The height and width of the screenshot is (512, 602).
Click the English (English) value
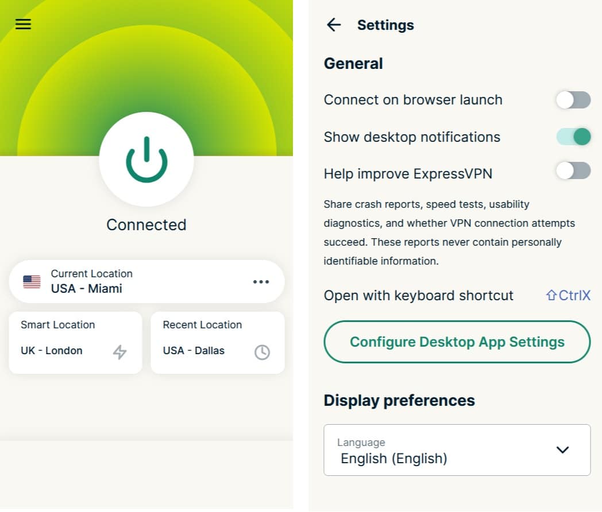pyautogui.click(x=394, y=459)
